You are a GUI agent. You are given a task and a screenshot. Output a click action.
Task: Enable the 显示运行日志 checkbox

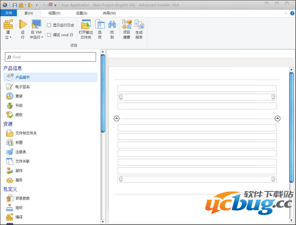point(49,25)
